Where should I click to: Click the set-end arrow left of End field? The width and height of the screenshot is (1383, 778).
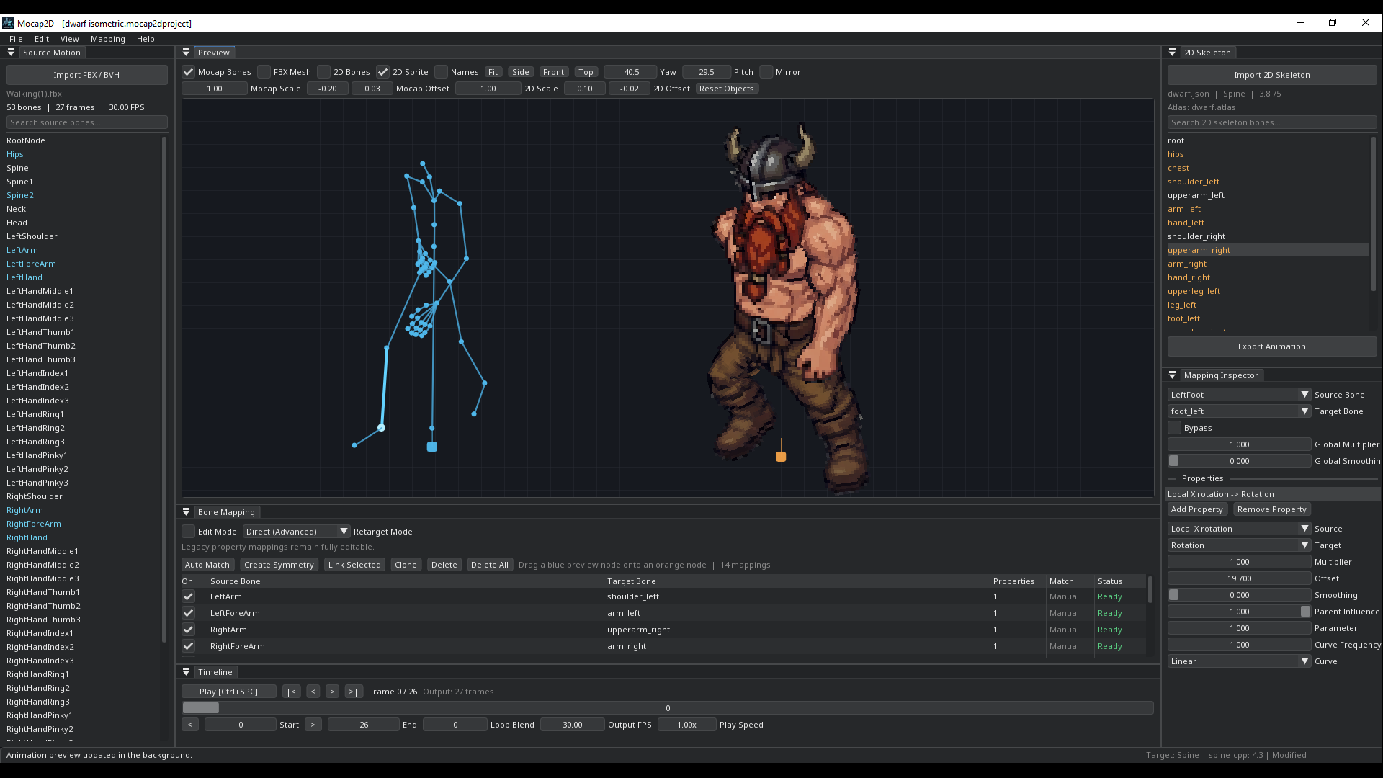tap(313, 725)
